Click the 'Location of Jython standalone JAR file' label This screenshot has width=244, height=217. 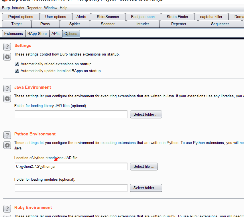pyautogui.click(x=46, y=158)
